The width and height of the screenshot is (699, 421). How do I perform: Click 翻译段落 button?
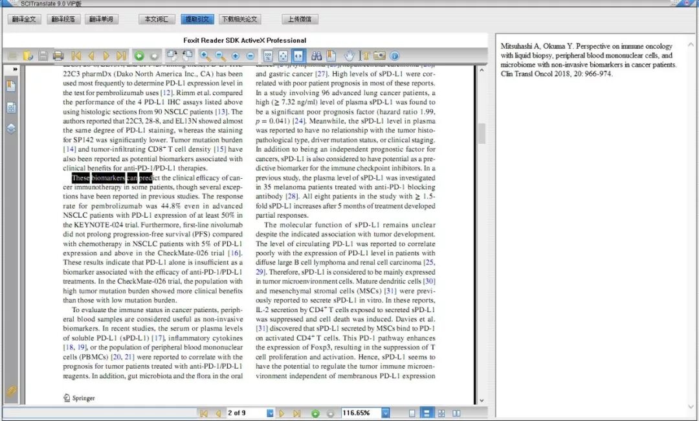pos(63,19)
